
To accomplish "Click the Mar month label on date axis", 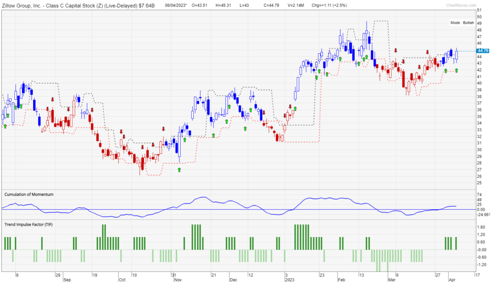I will click(x=392, y=280).
